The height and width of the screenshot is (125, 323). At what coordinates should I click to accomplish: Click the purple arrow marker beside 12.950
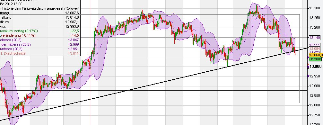(x=308, y=76)
